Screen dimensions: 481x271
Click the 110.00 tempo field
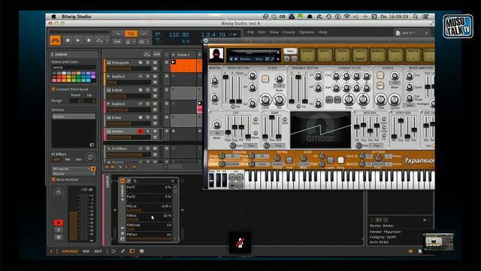[179, 35]
